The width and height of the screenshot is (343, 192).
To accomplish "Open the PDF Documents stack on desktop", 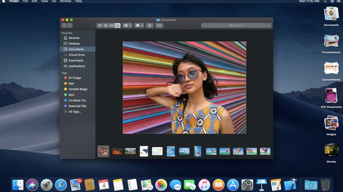I will click(x=331, y=98).
